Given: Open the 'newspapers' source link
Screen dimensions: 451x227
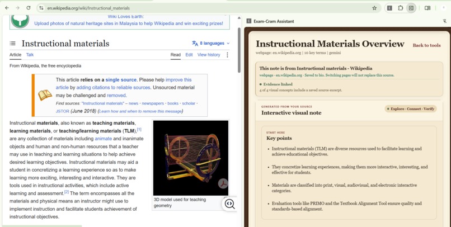Looking at the screenshot, I should pyautogui.click(x=153, y=103).
